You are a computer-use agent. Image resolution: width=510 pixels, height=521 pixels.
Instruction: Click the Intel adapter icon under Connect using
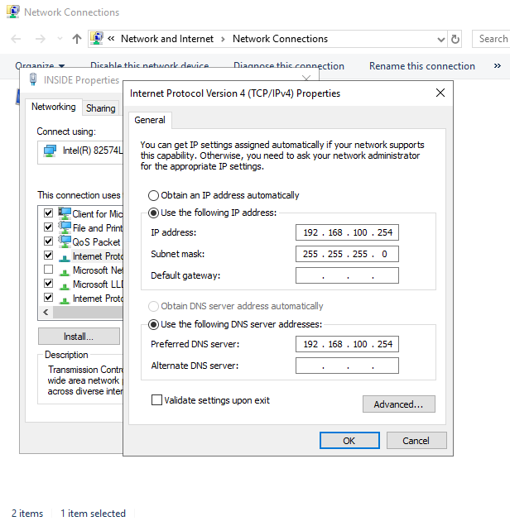[51, 151]
